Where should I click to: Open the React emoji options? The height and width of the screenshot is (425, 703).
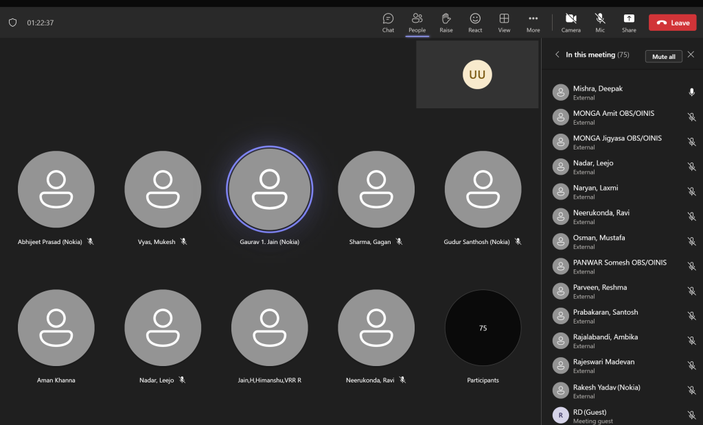pyautogui.click(x=475, y=22)
